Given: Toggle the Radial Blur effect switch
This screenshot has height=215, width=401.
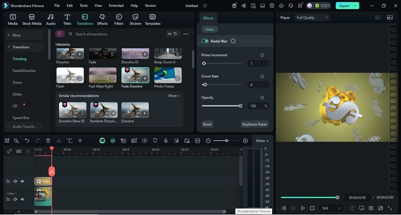Looking at the screenshot, I should click(205, 41).
